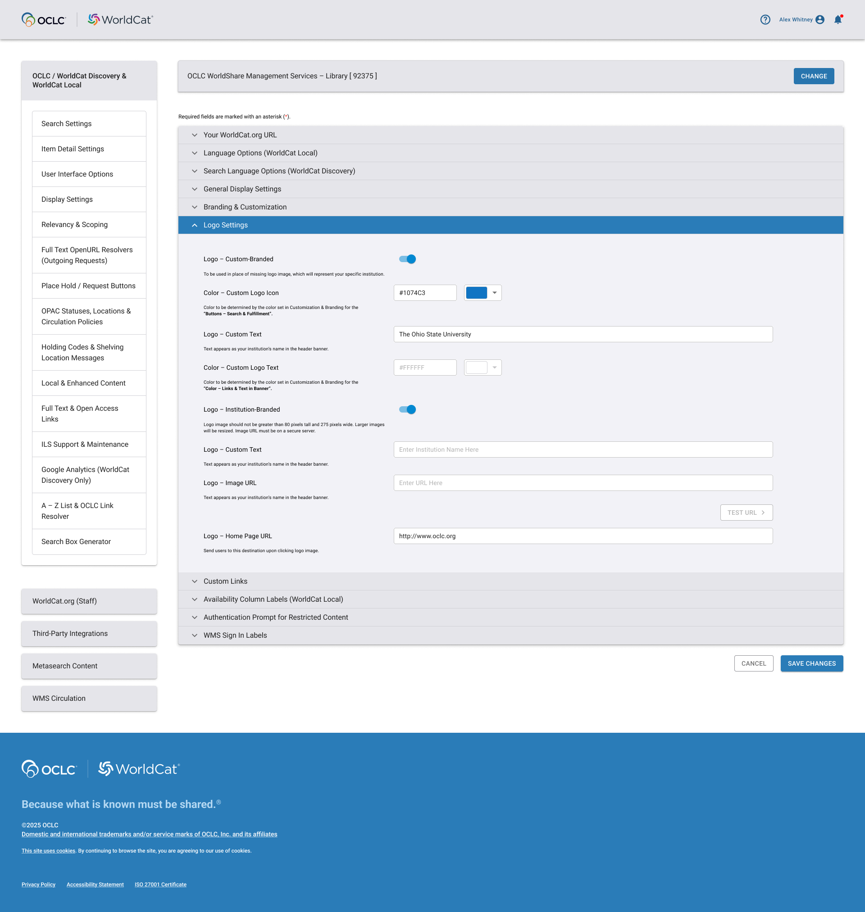
Task: Click Alex Whitney user profile icon
Action: click(820, 19)
